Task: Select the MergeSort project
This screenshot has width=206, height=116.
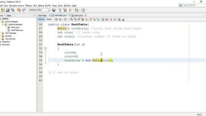Action: click(x=6, y=42)
